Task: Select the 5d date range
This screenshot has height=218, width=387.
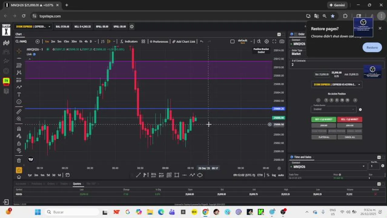Action: click(x=48, y=175)
